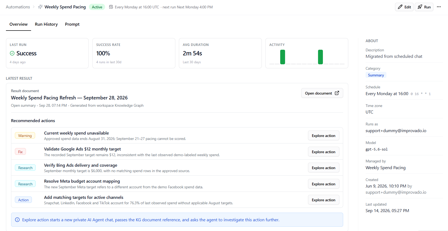
Task: Click the green Success checkmark icon
Action: point(12,53)
